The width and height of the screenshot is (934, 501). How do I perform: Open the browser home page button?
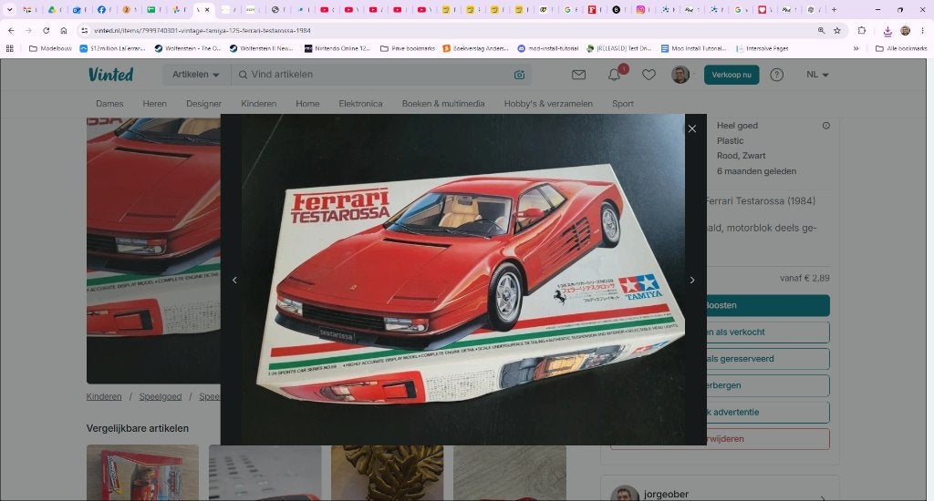[64, 30]
